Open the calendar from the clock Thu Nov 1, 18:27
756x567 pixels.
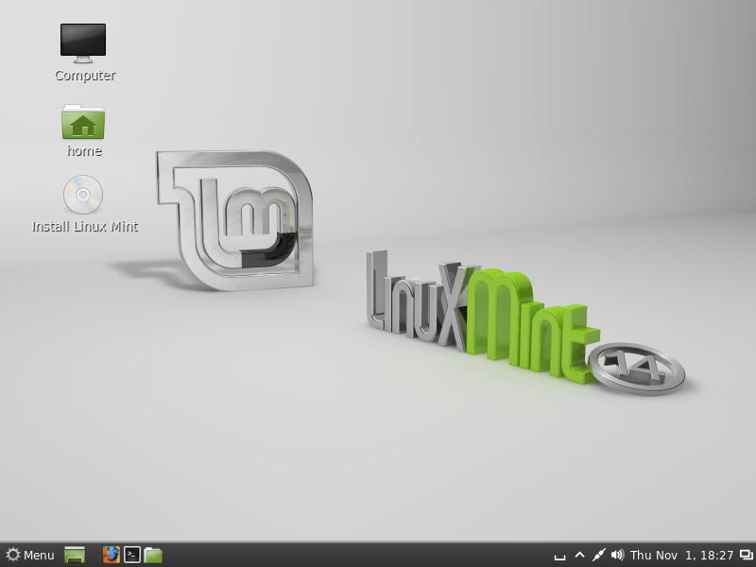click(x=681, y=556)
